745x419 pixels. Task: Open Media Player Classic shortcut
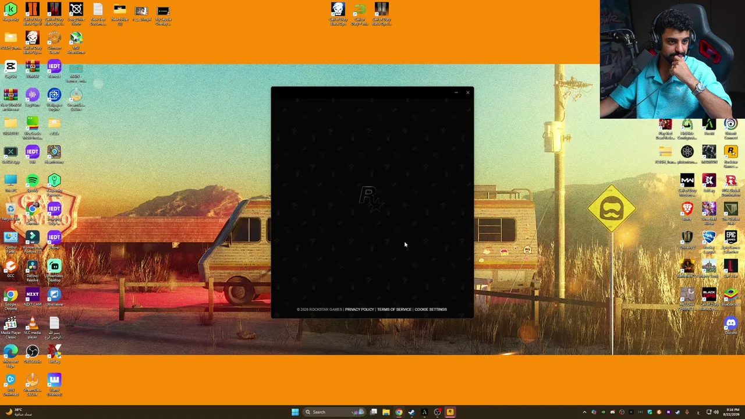pos(10,327)
